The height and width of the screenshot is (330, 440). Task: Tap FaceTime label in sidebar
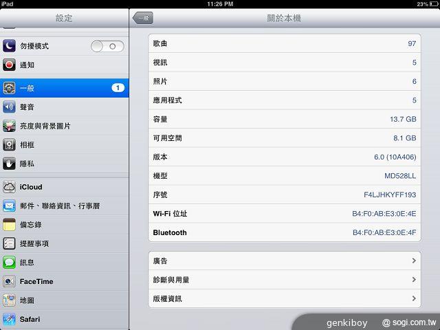point(36,281)
